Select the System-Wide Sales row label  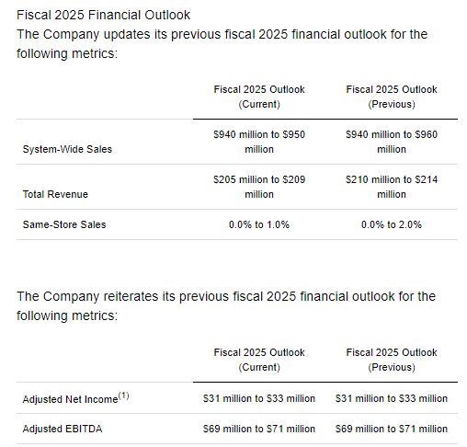pyautogui.click(x=67, y=149)
